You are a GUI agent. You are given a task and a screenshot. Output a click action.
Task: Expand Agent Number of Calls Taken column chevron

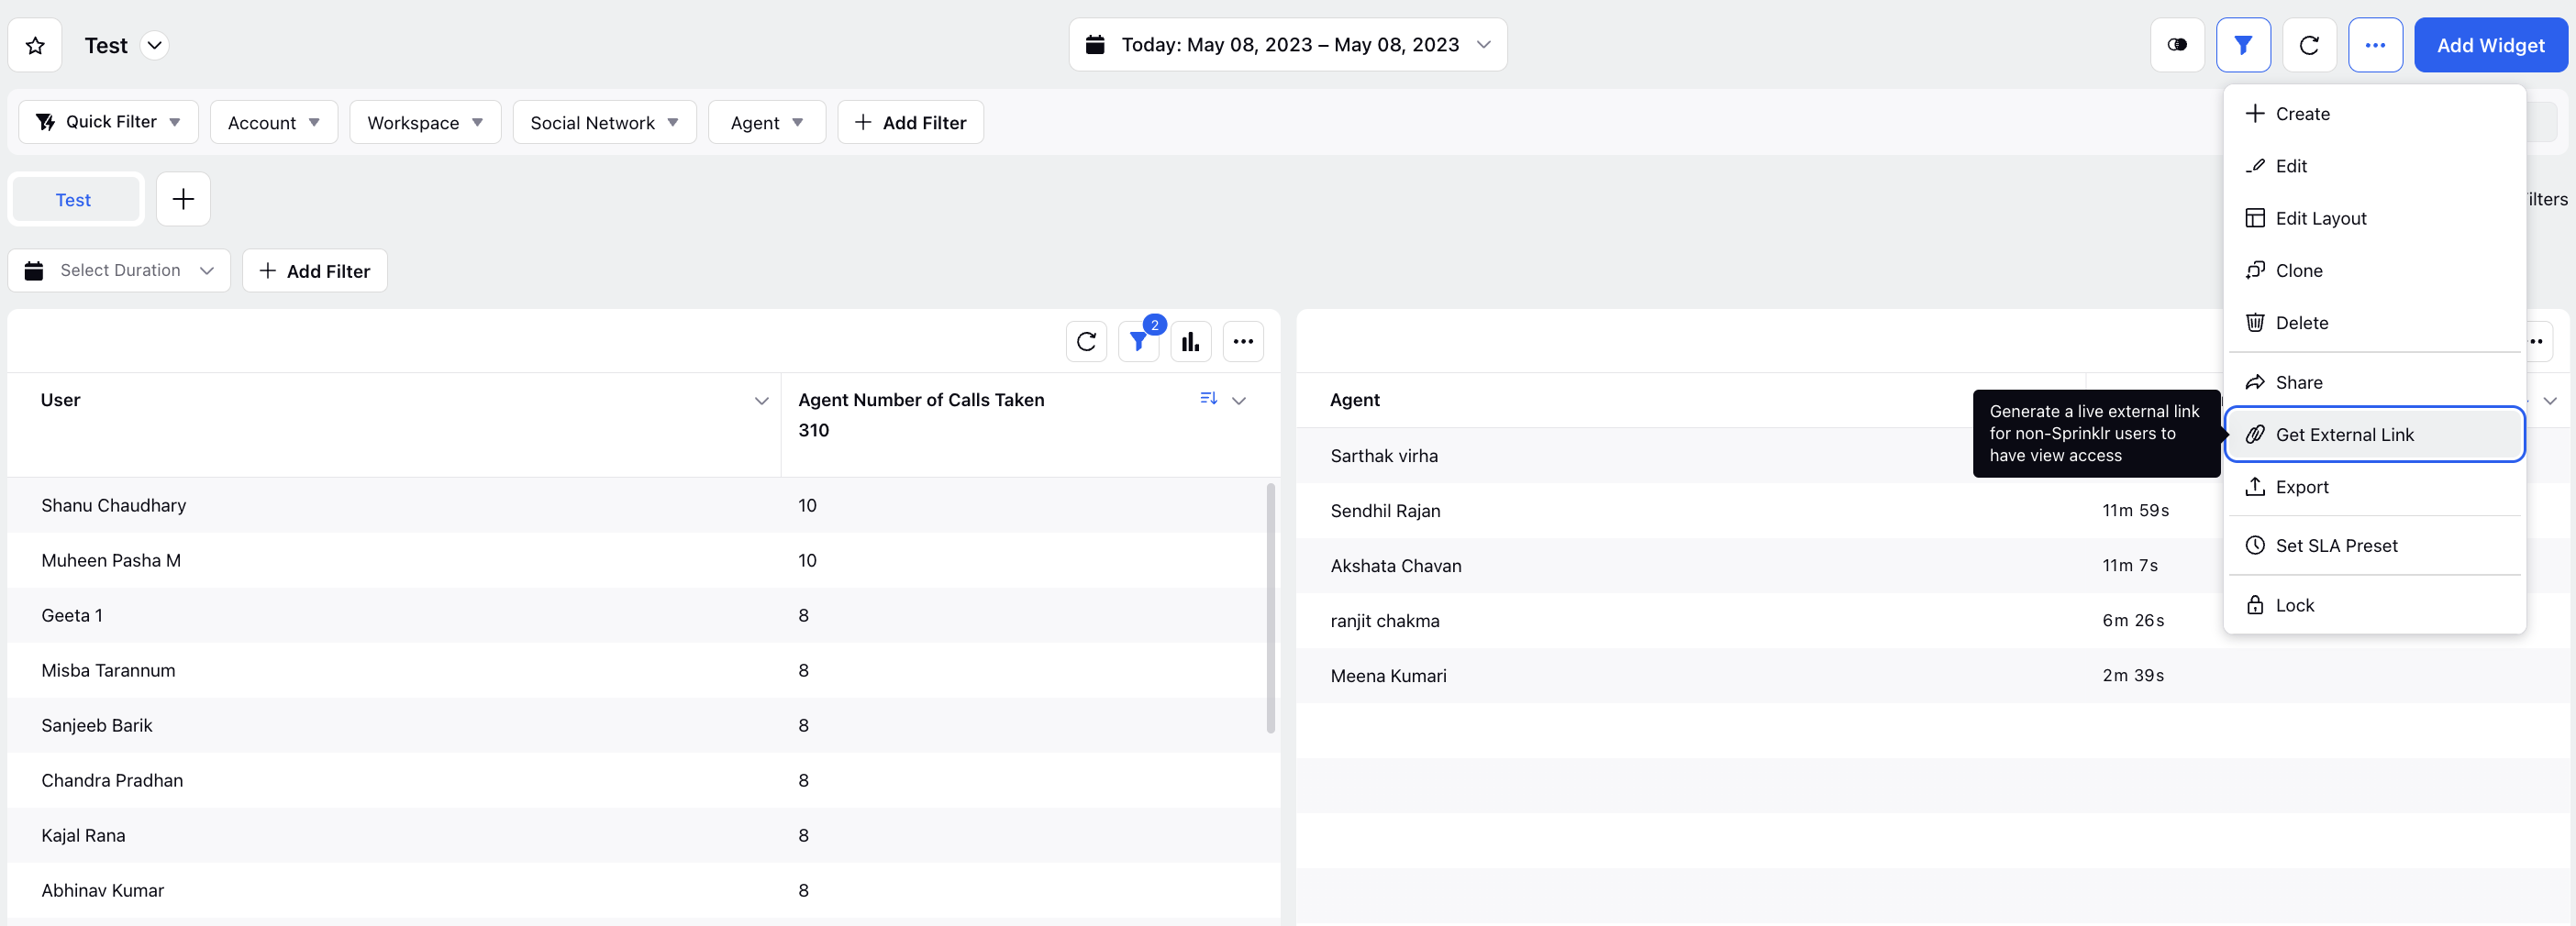tap(1239, 401)
